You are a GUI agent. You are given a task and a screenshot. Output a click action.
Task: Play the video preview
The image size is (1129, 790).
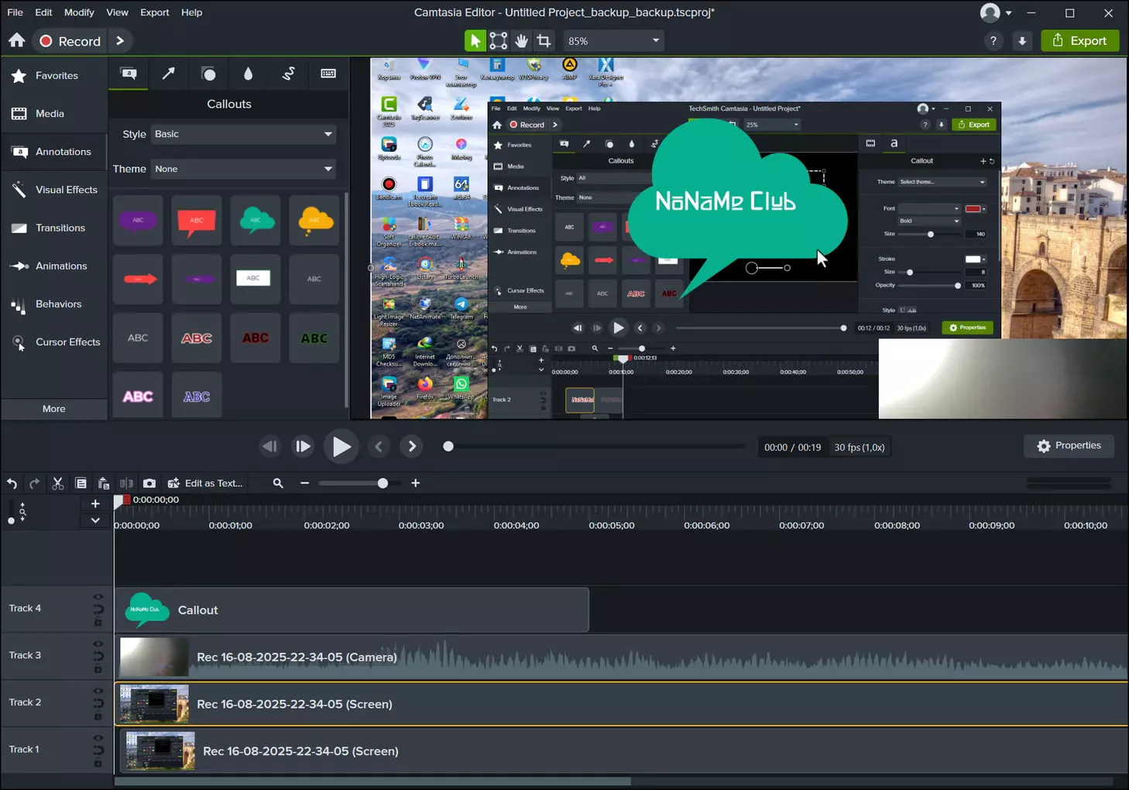click(341, 447)
